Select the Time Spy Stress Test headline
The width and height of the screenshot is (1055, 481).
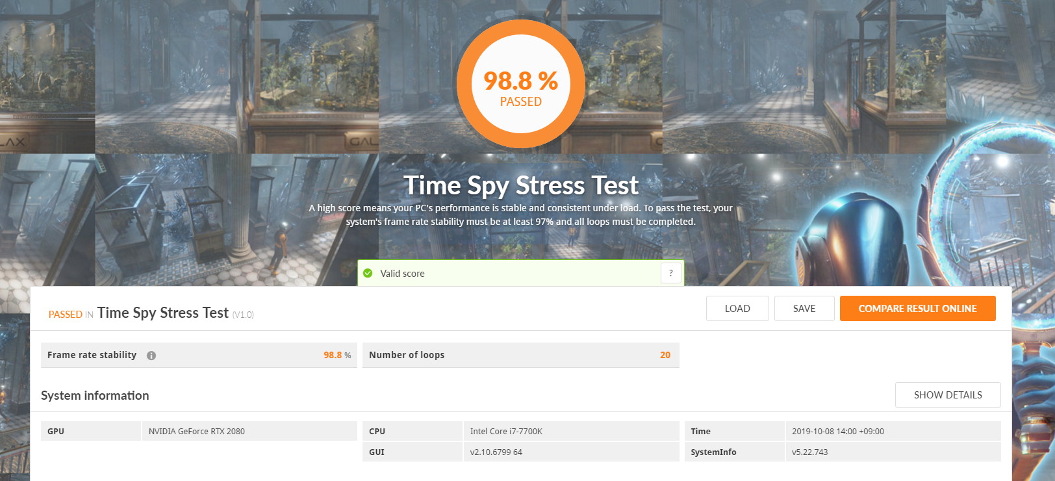521,185
